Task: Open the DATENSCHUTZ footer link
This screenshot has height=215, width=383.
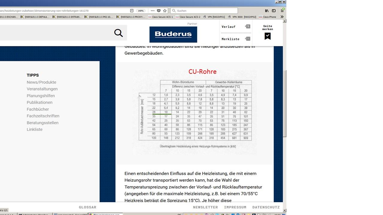Action: (266, 207)
